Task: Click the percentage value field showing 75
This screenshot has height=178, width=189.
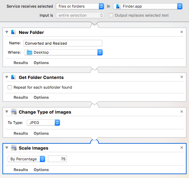Action: [57, 159]
